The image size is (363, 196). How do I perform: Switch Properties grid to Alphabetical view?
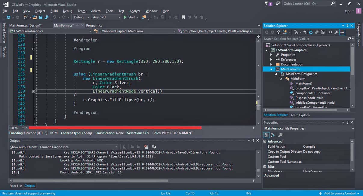pyautogui.click(x=273, y=135)
